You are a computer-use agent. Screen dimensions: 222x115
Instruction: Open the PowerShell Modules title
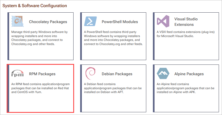tap(120, 22)
